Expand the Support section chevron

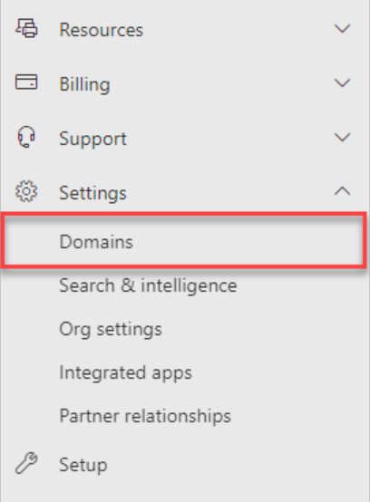pos(343,138)
